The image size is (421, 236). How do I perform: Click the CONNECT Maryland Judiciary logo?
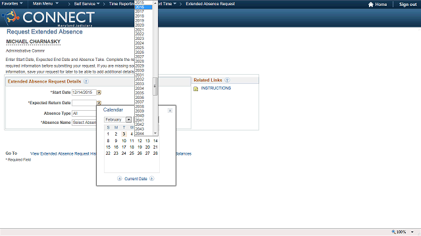point(48,18)
